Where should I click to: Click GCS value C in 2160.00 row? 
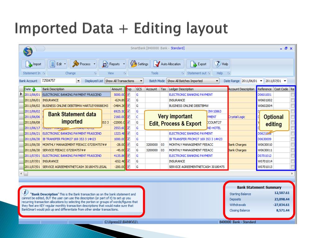pyautogui.click(x=137, y=117)
